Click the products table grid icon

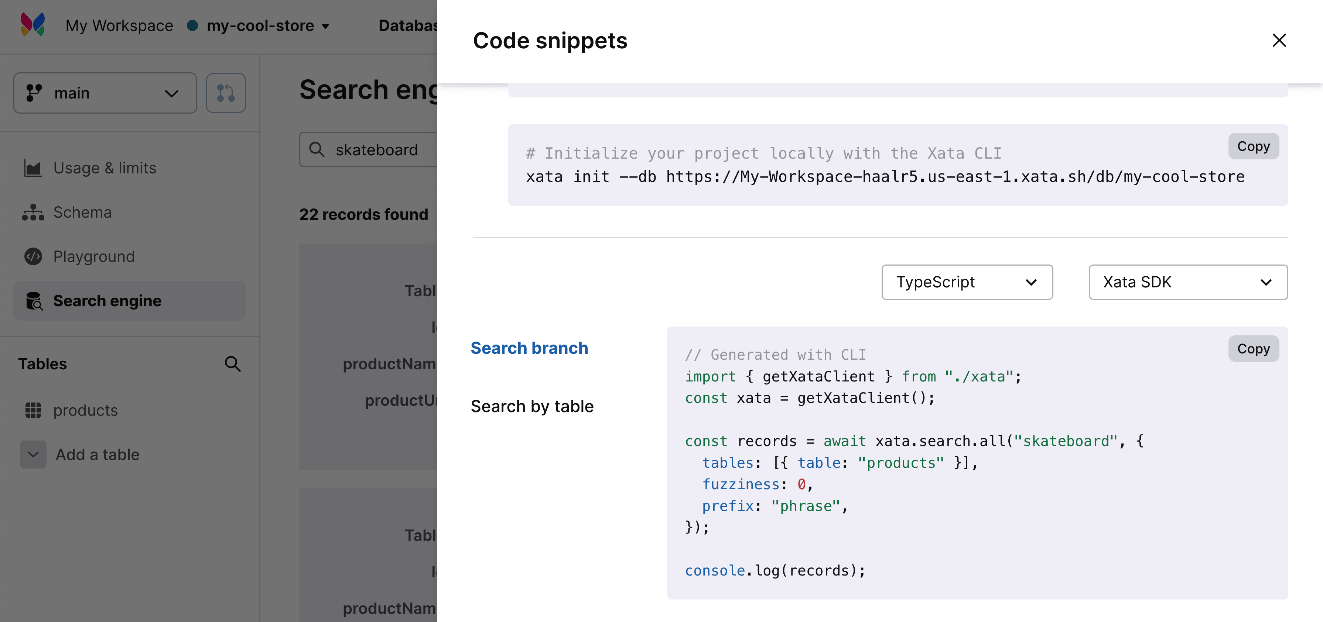click(33, 410)
